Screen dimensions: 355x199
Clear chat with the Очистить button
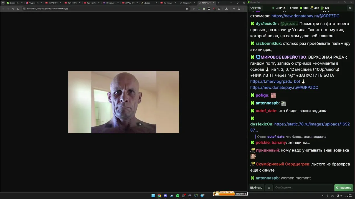coord(256,8)
